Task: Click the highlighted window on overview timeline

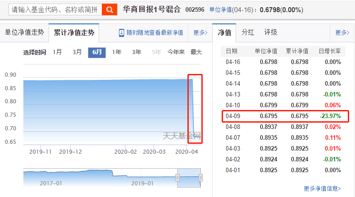Action: pyautogui.click(x=189, y=178)
